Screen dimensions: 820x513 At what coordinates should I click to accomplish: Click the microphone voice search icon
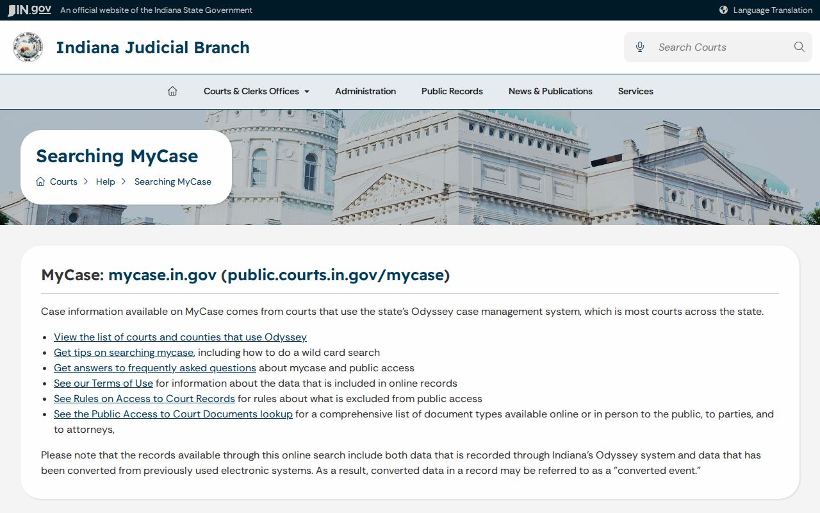(x=639, y=47)
